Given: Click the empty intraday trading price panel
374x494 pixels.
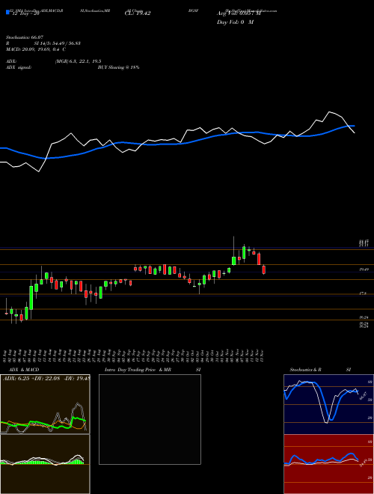Looking at the screenshot, I should pos(150,419).
